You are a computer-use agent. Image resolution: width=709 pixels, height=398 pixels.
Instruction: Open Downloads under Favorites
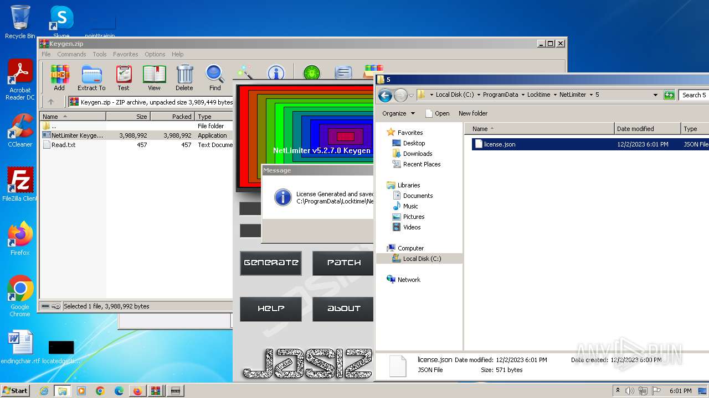(x=418, y=154)
